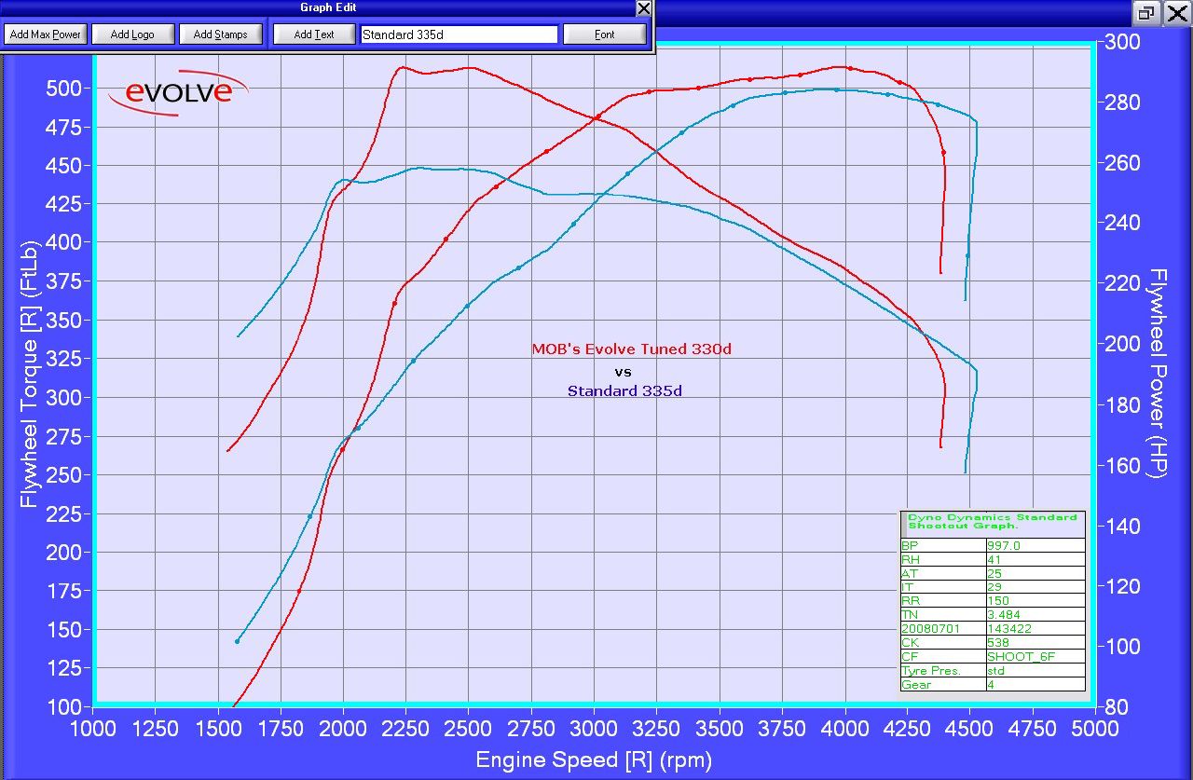Click the 200 HP power axis label

pyautogui.click(x=1122, y=344)
